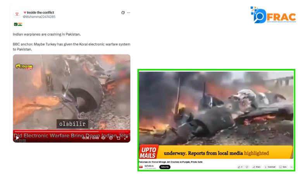Viewport: 301px width, 182px height.
Task: Dislike the YouTube video
Action: click(x=247, y=167)
